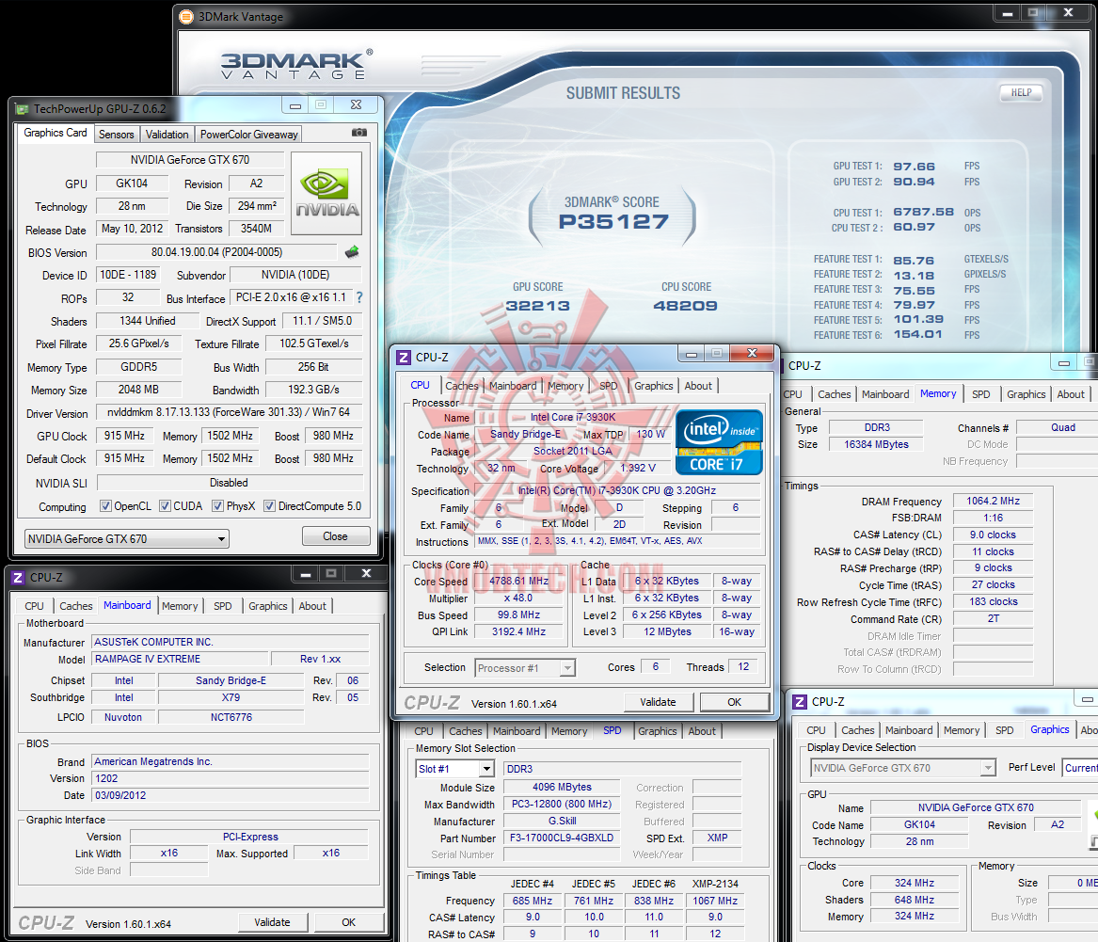The height and width of the screenshot is (942, 1098).
Task: Expand the Processor #1 selection dropdown
Action: coord(525,668)
